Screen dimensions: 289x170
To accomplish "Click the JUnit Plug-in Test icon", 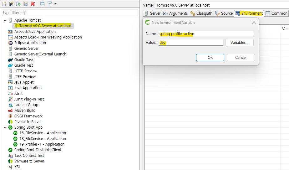I will (x=10, y=99).
